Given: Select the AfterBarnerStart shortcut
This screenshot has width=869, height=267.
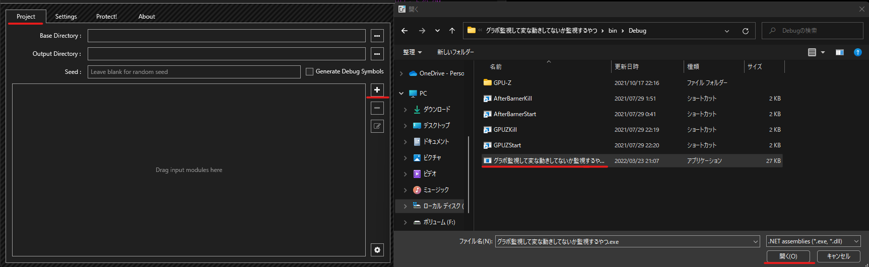Looking at the screenshot, I should click(x=632, y=114).
